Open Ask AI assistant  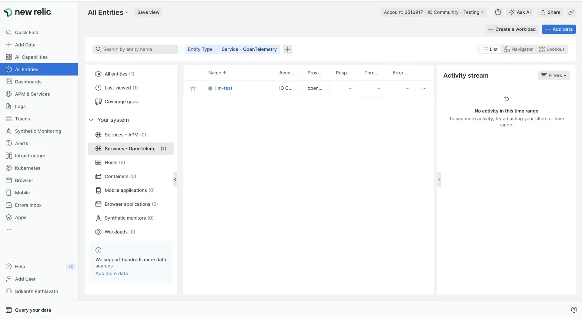click(520, 12)
